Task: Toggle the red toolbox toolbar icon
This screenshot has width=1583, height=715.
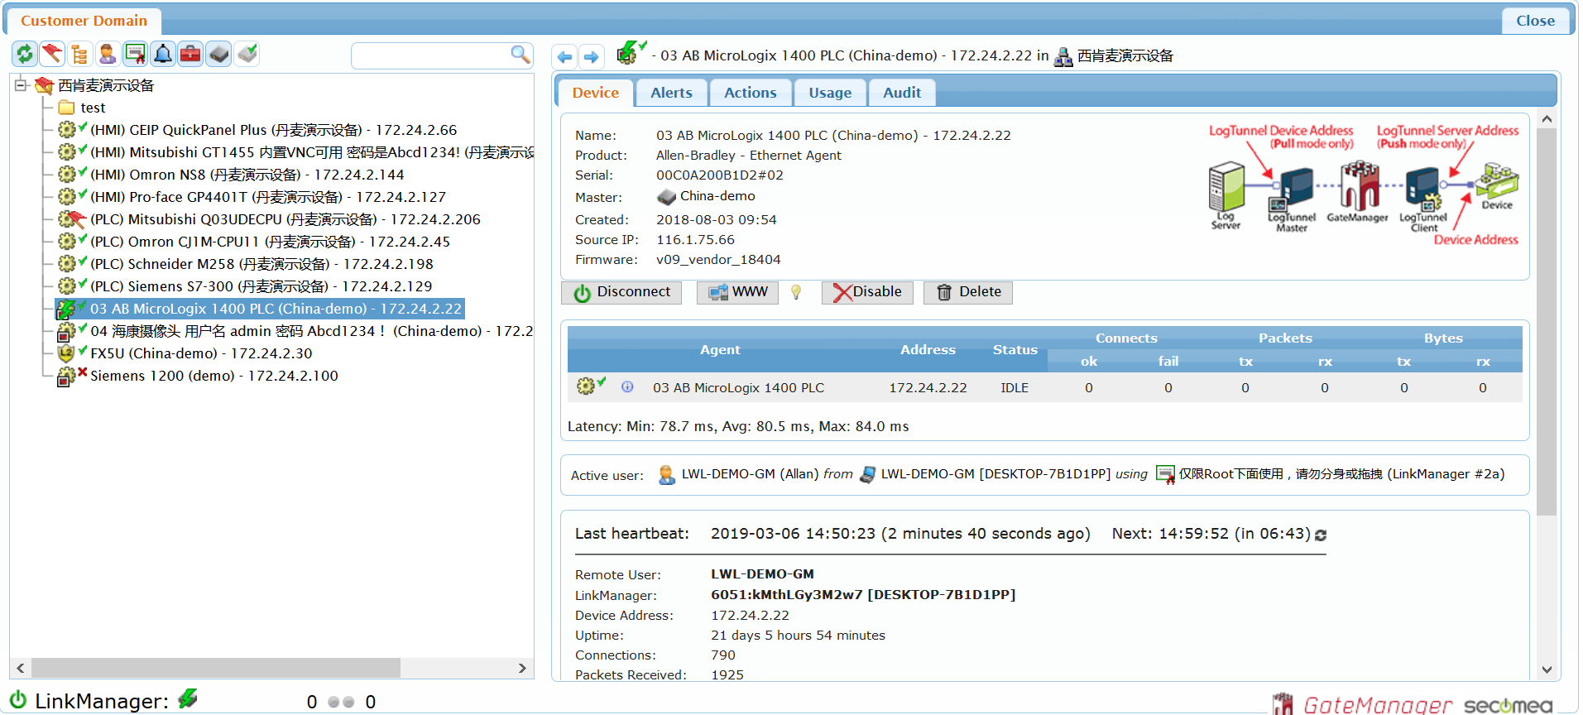Action: (190, 55)
